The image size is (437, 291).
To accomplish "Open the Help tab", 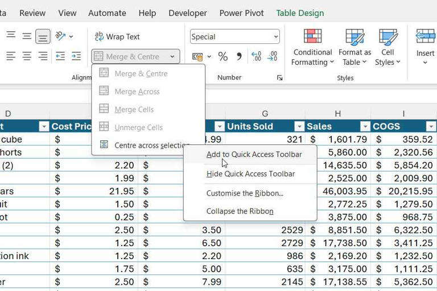I will pos(147,13).
